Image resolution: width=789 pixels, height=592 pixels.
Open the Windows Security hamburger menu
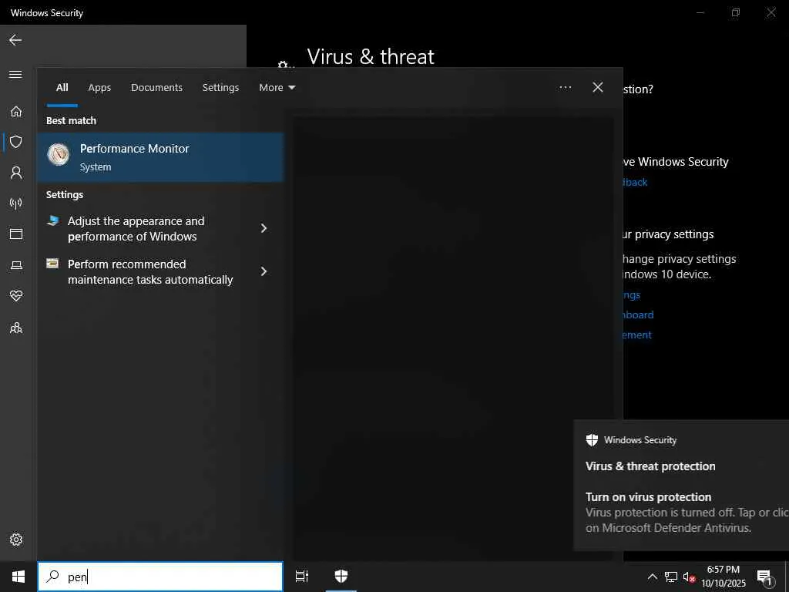[15, 75]
